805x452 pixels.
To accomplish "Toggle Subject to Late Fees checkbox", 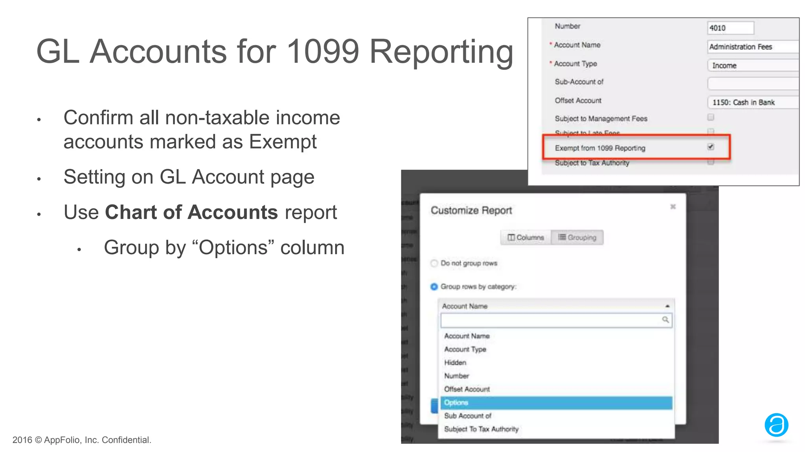I will click(x=711, y=131).
